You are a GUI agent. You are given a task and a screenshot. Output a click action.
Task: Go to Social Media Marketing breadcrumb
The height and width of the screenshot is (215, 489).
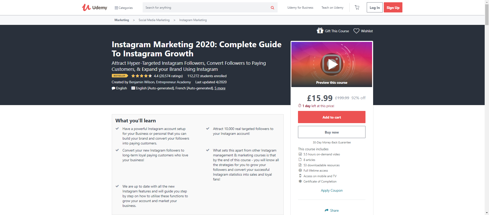154,20
